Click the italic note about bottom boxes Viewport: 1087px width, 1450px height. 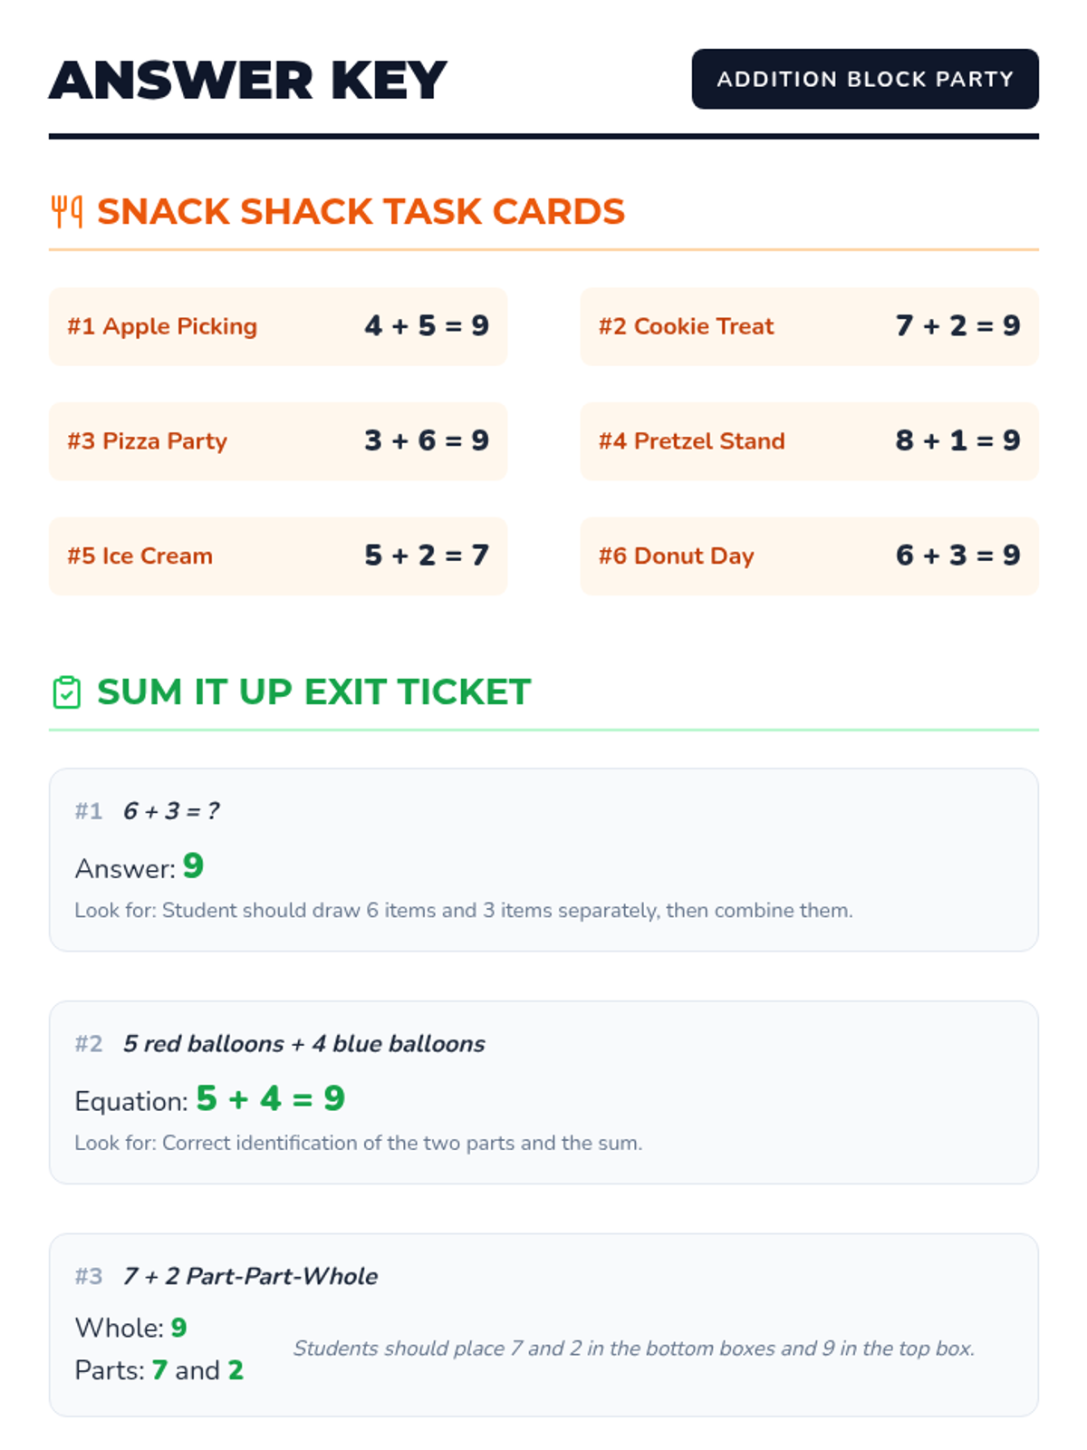pyautogui.click(x=633, y=1348)
